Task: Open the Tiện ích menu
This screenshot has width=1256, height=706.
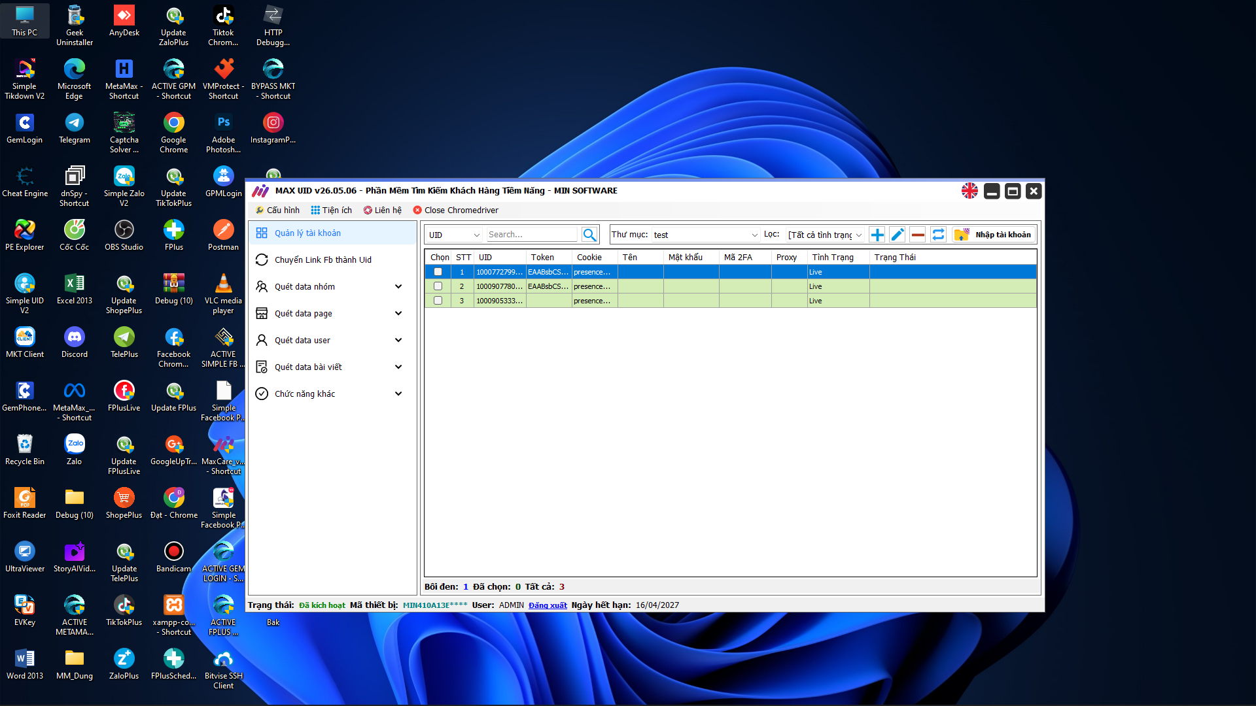Action: click(x=331, y=210)
